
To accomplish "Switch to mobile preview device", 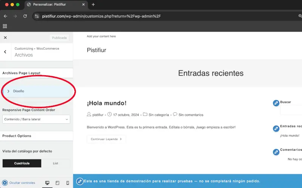I will pyautogui.click(x=68, y=183).
